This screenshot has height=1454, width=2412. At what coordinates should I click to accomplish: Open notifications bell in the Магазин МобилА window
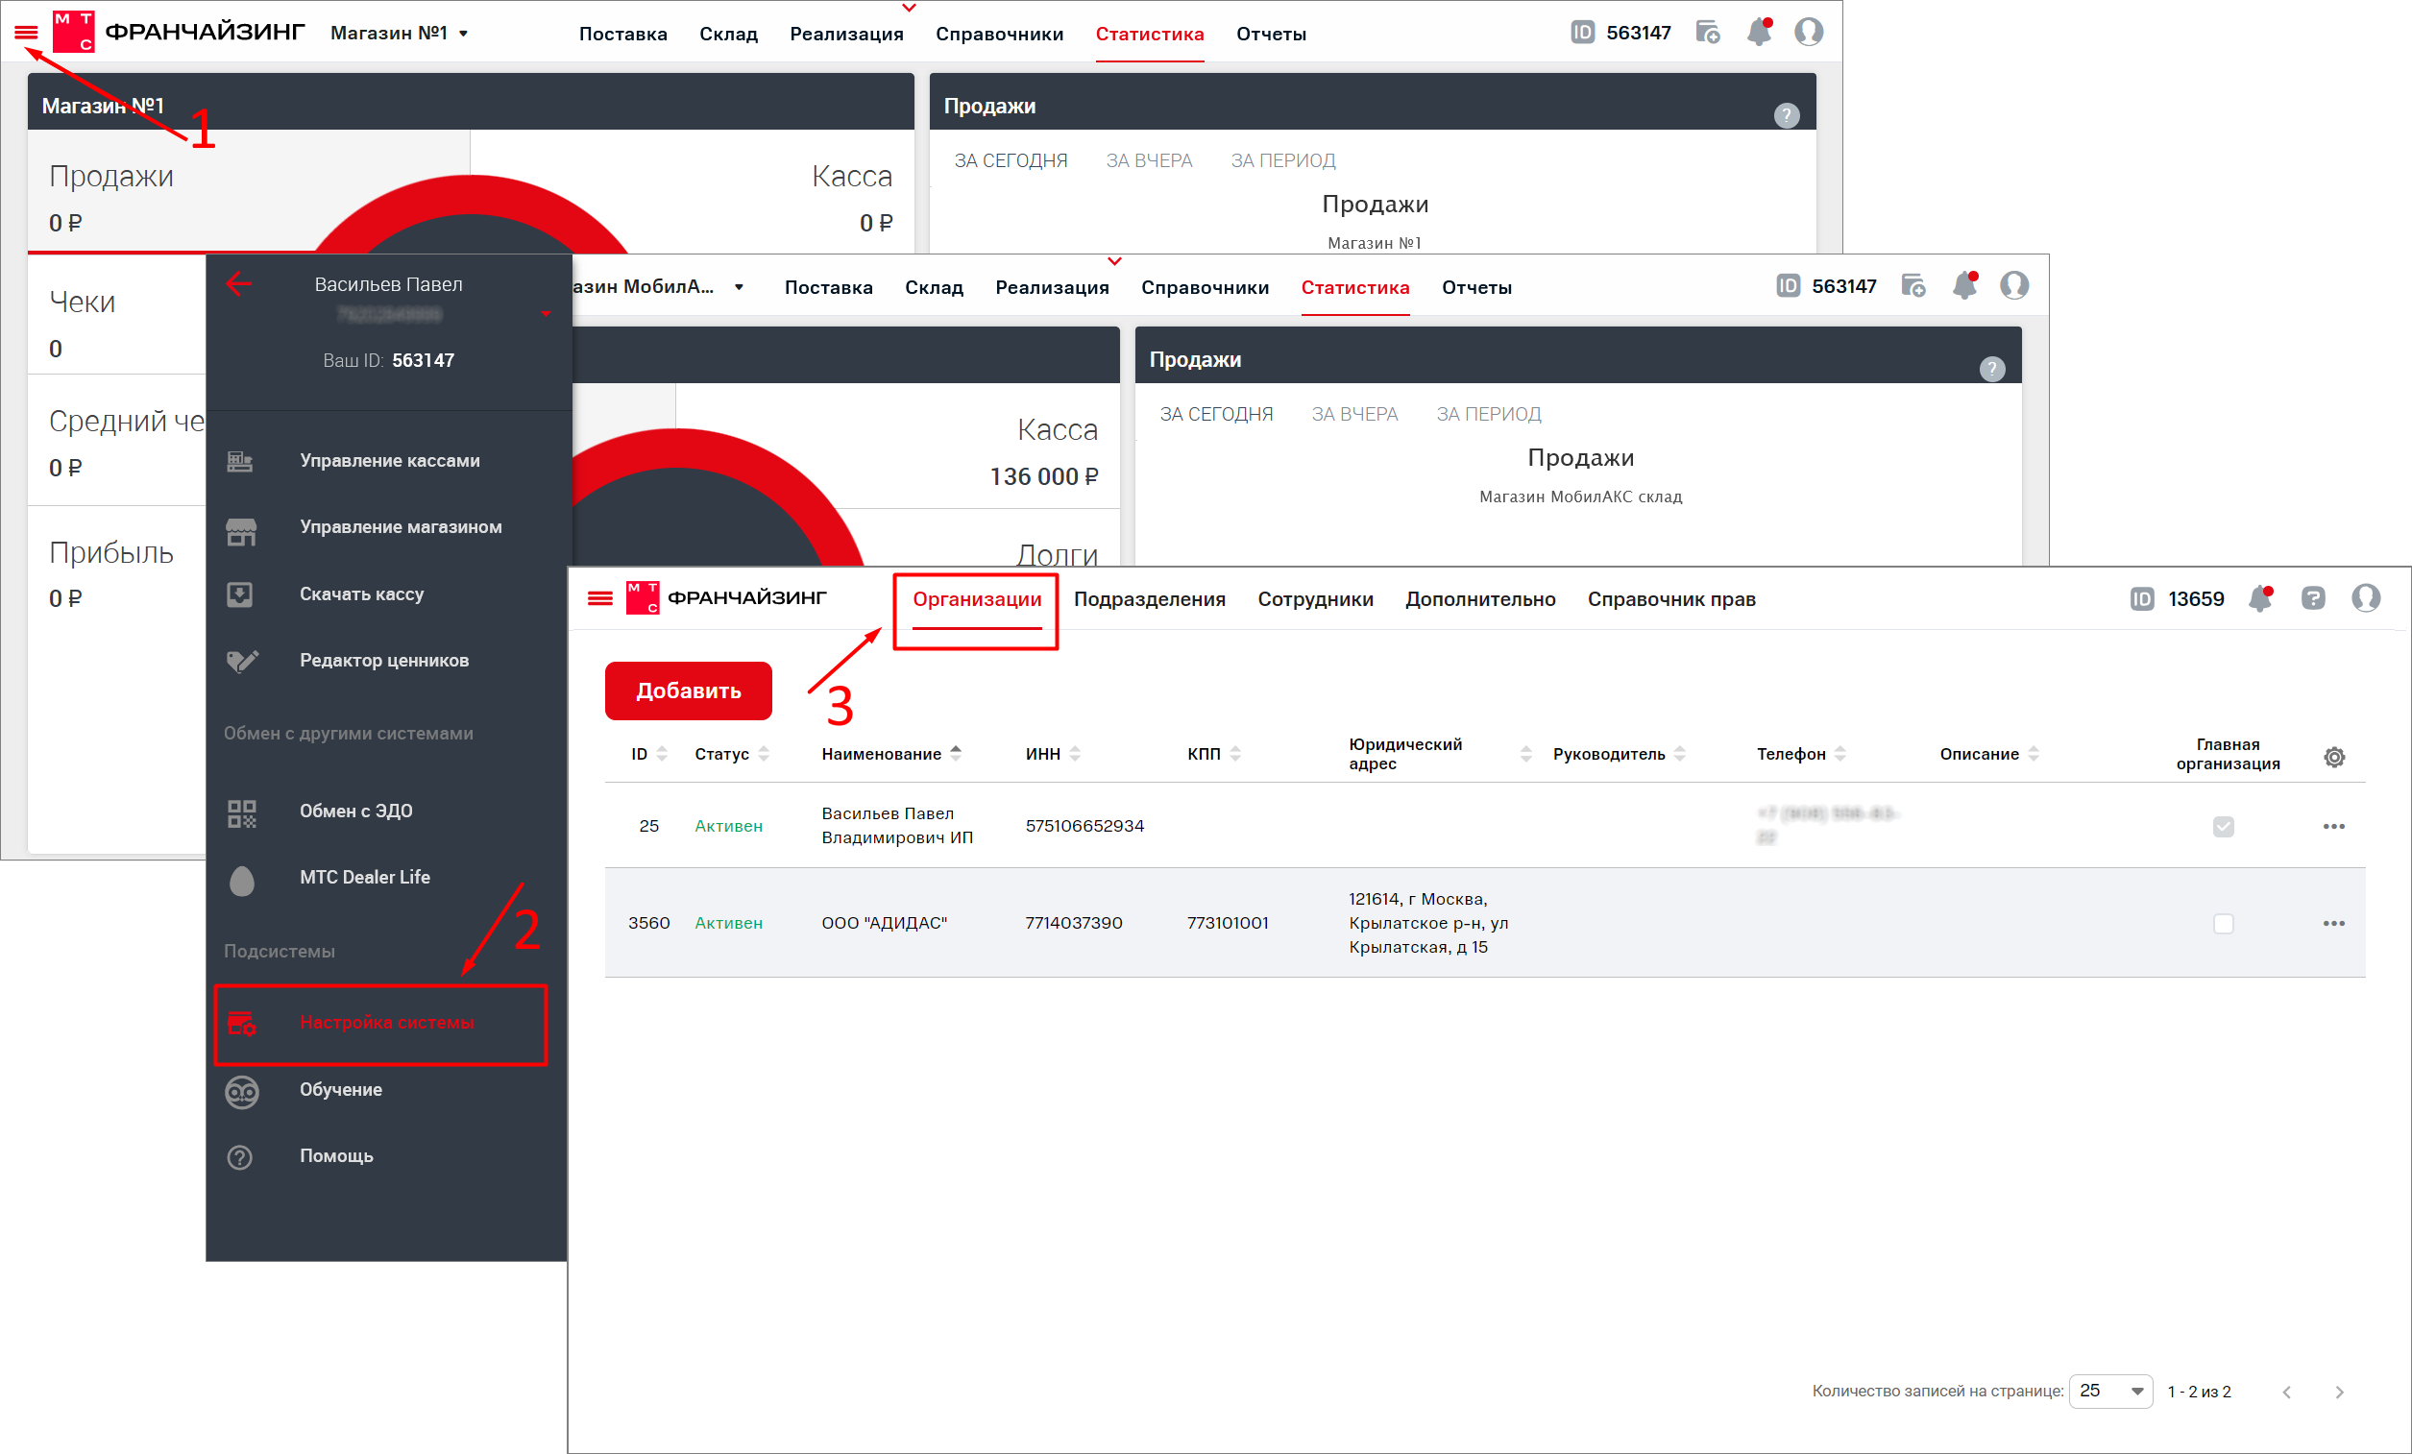1964,286
